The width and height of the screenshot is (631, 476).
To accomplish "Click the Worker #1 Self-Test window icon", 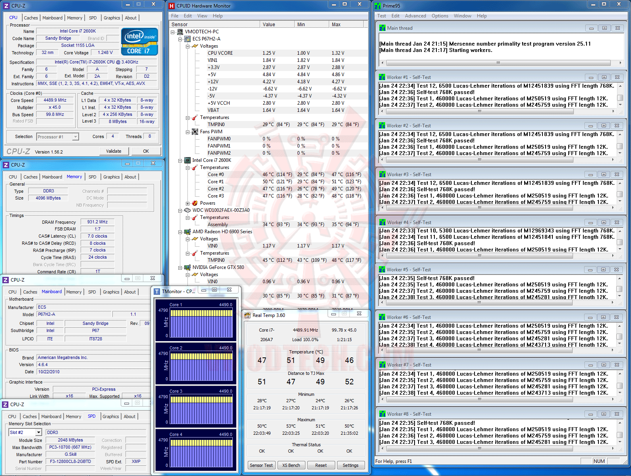I will click(382, 77).
